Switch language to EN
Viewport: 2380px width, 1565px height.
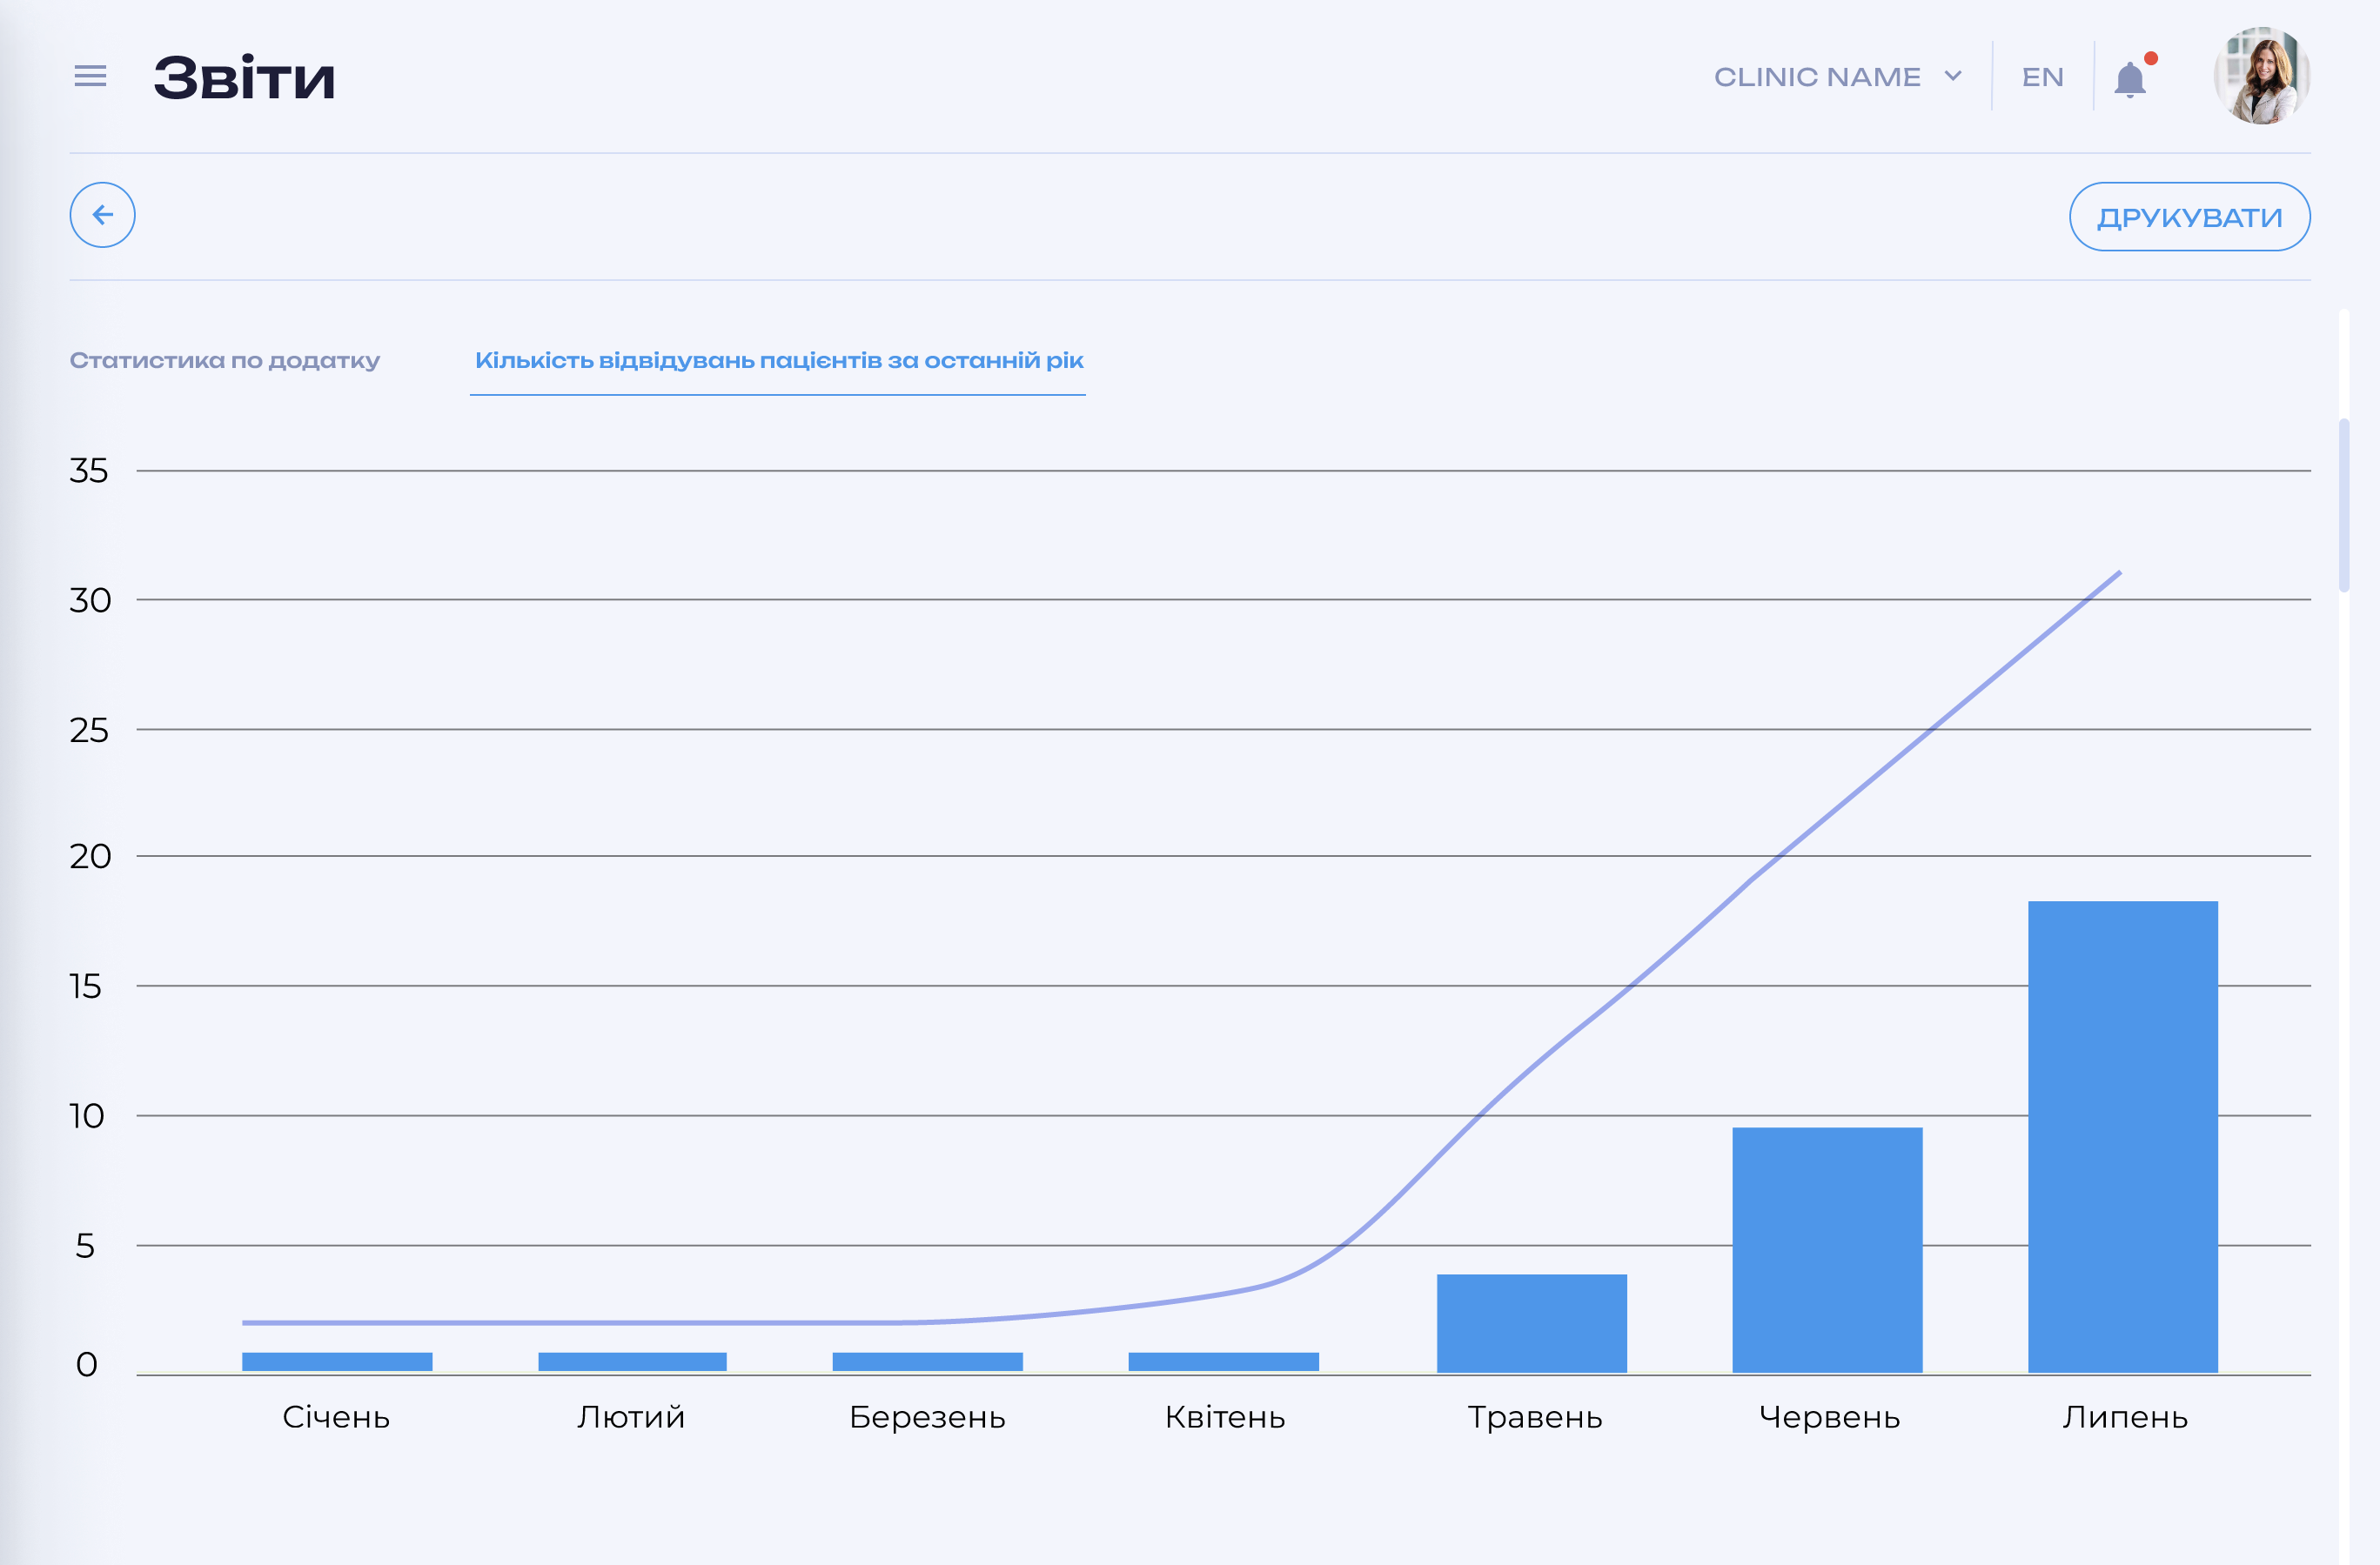(x=2042, y=77)
